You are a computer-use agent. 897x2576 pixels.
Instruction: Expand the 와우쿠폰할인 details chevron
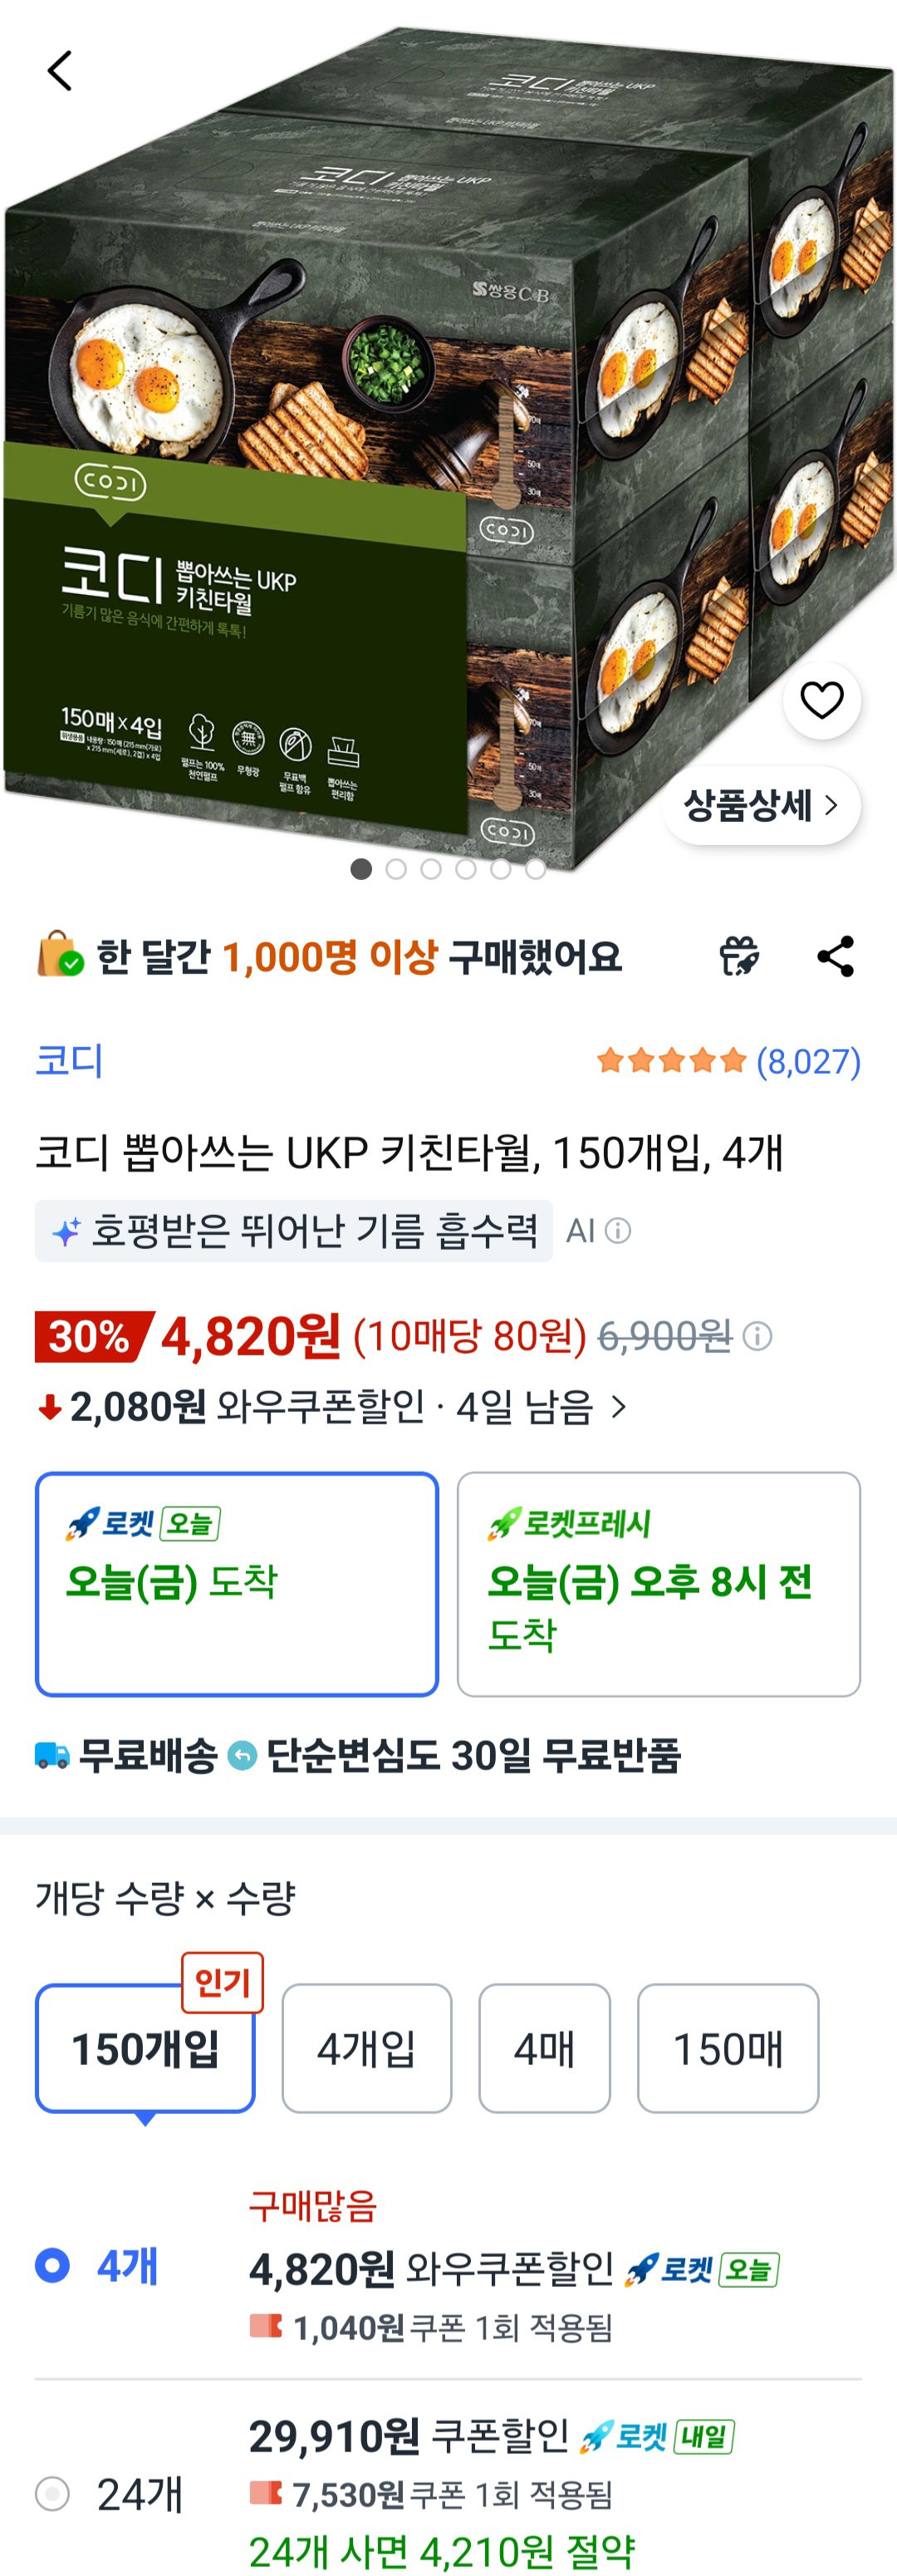point(619,1407)
